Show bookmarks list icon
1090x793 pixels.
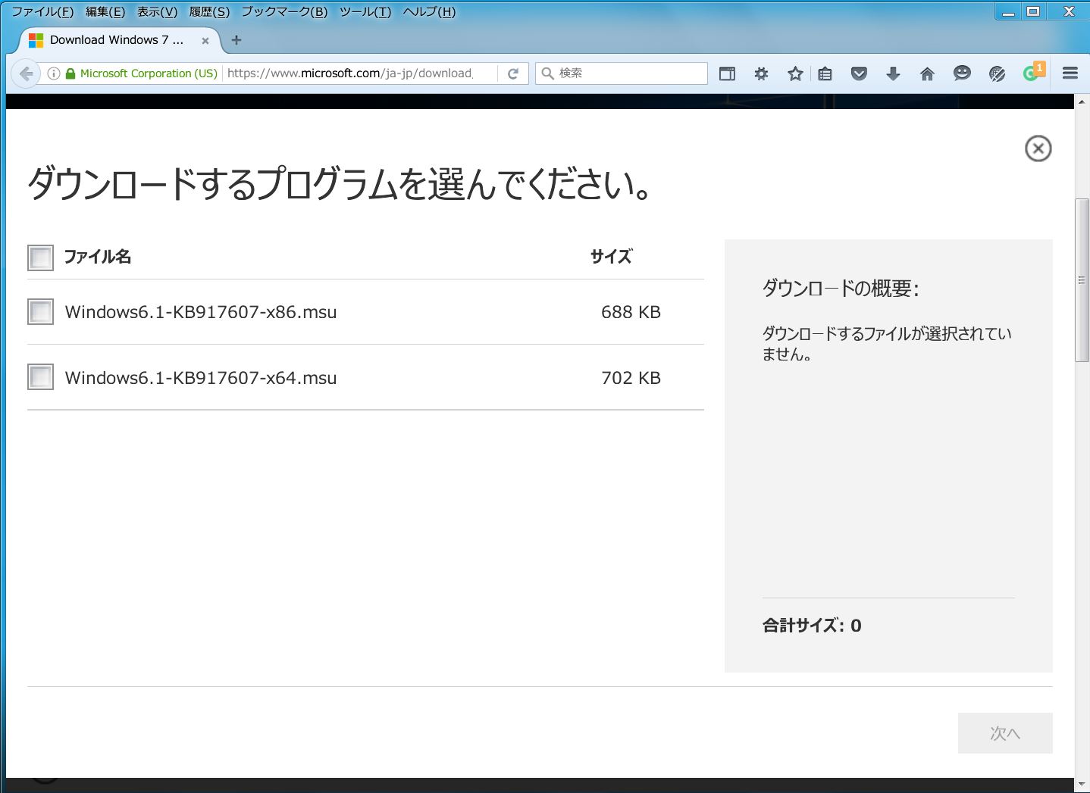coord(825,73)
